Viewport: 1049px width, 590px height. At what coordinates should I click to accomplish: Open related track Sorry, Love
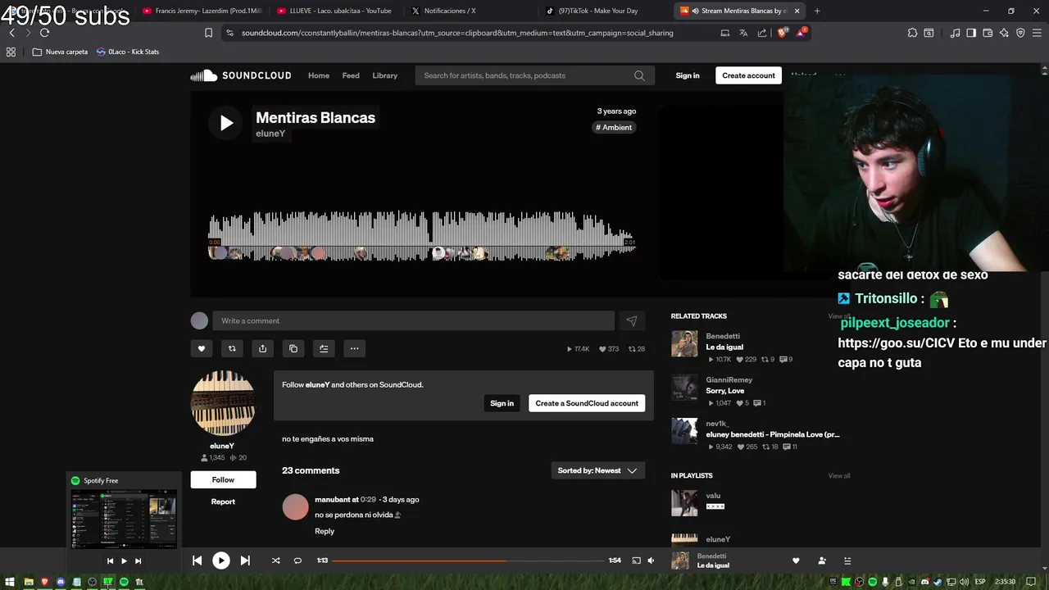point(725,391)
